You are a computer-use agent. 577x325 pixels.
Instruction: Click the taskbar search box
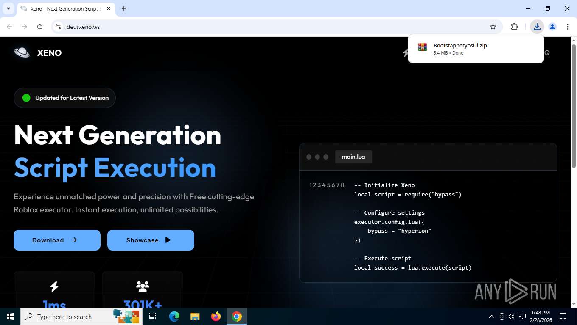click(81, 317)
